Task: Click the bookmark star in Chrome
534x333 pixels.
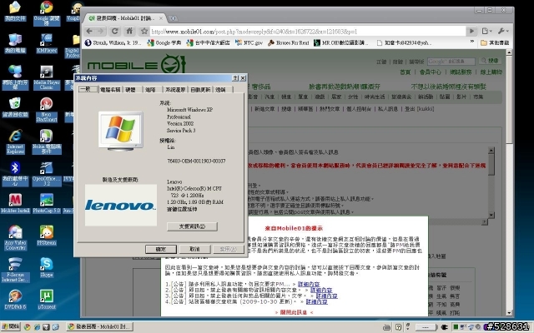Action: coord(144,32)
